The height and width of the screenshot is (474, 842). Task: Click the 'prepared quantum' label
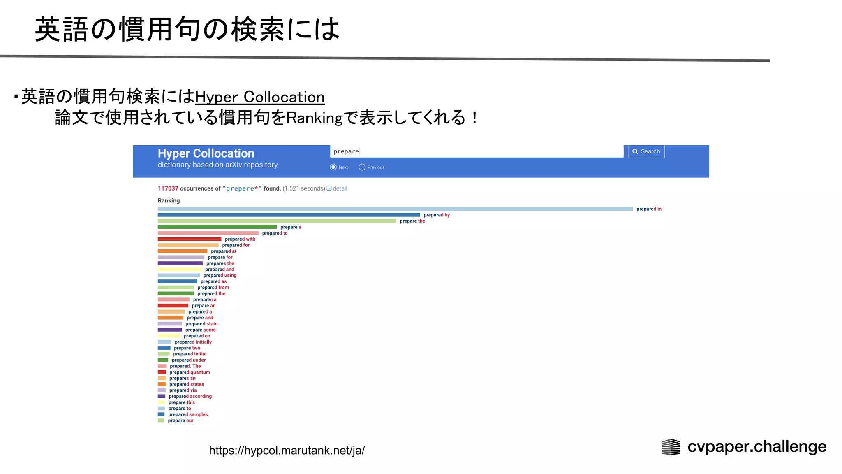coord(190,372)
